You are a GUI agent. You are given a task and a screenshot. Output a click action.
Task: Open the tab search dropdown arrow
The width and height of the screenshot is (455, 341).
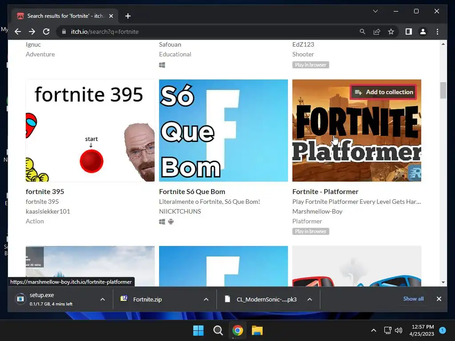click(x=375, y=11)
